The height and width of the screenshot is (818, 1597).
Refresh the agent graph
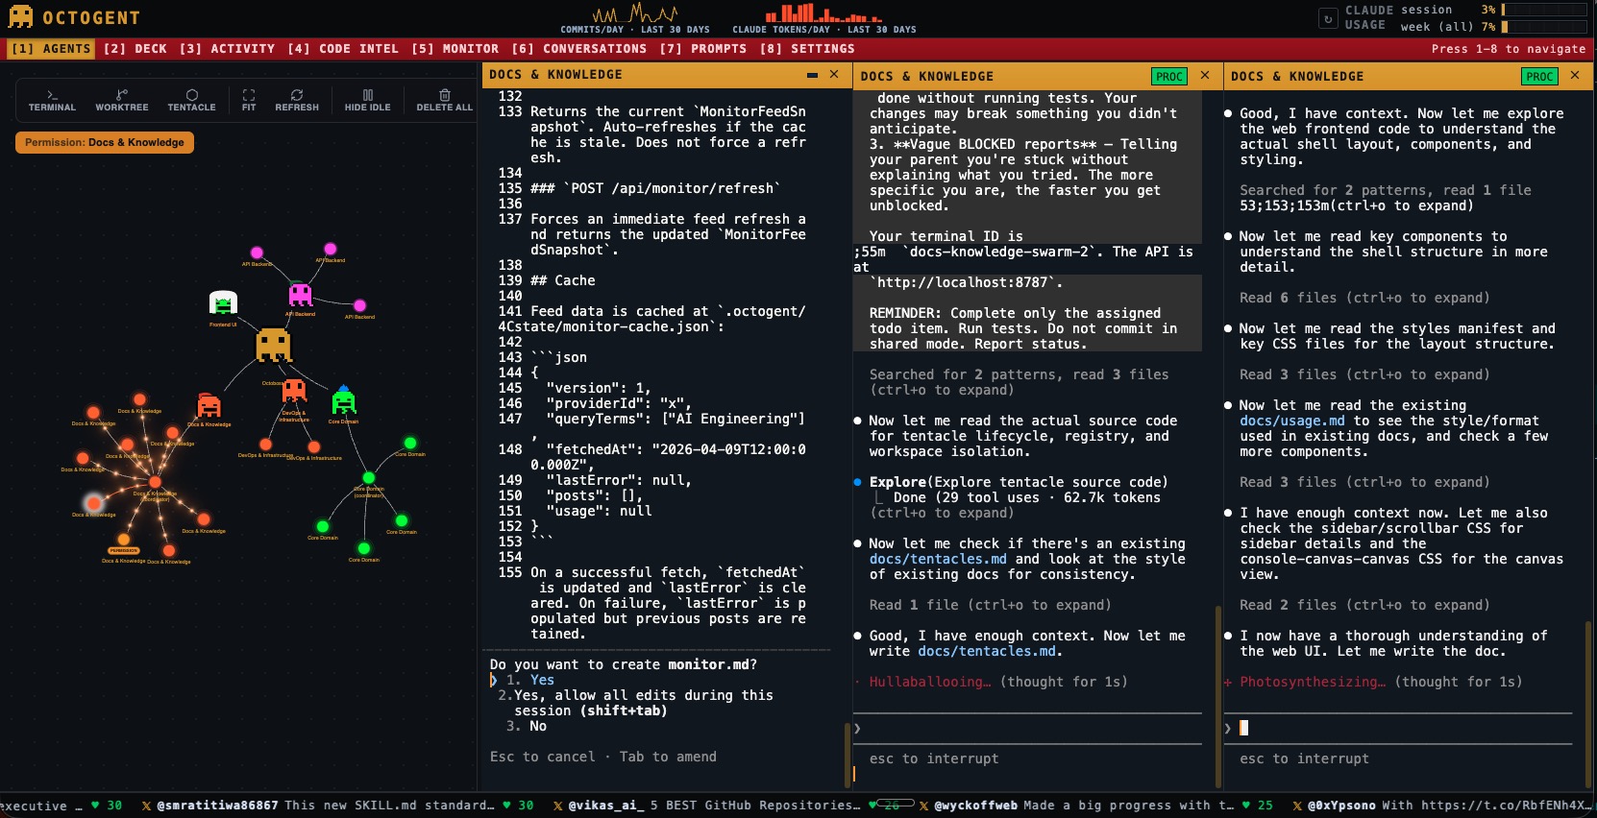pos(297,101)
